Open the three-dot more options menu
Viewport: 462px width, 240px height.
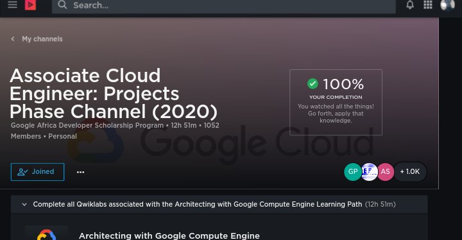click(x=80, y=172)
